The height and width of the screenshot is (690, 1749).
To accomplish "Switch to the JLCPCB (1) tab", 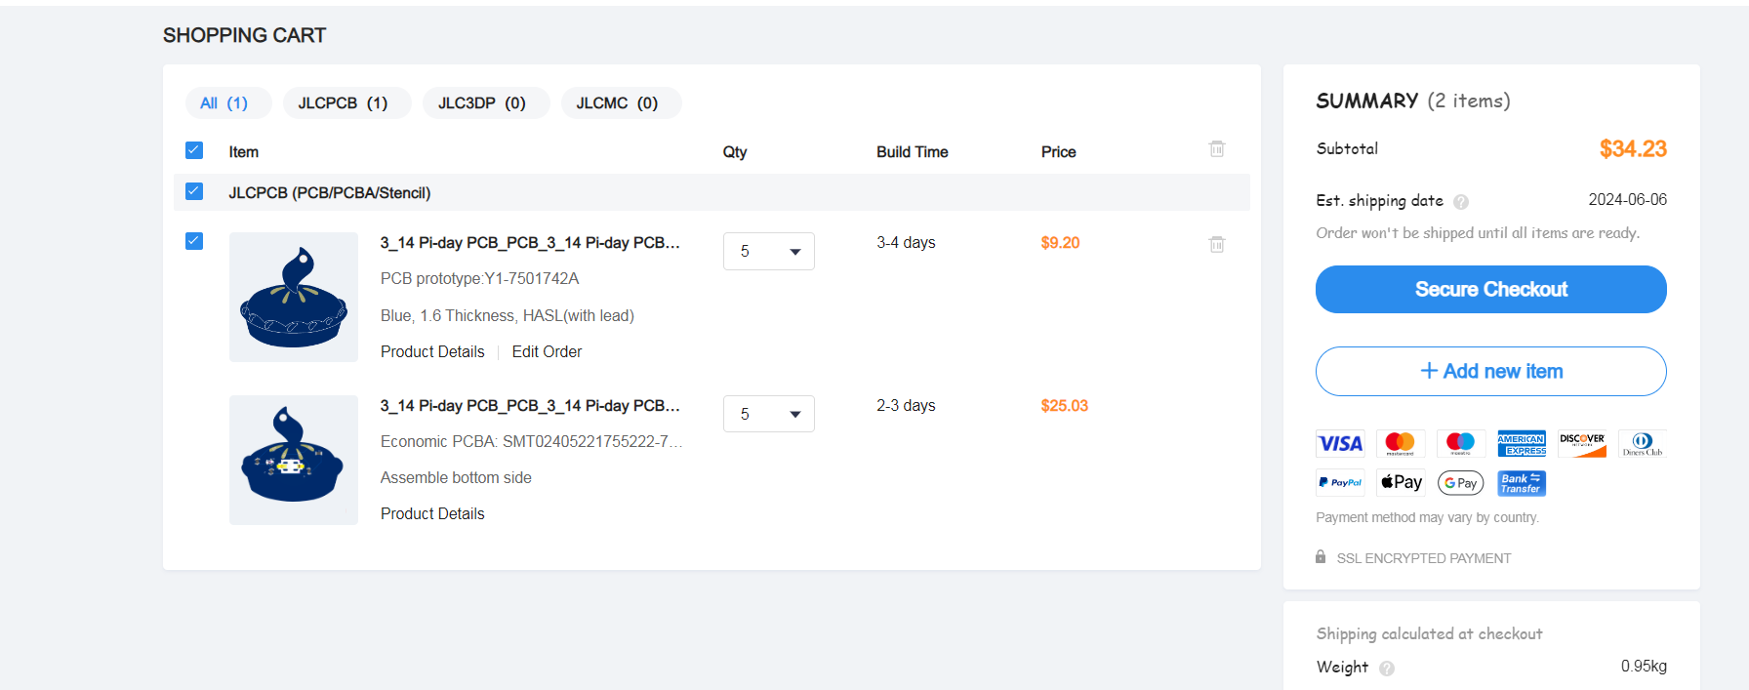I will coord(346,102).
